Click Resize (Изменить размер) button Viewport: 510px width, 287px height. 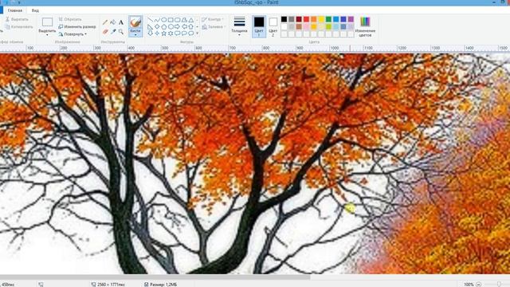(x=77, y=26)
